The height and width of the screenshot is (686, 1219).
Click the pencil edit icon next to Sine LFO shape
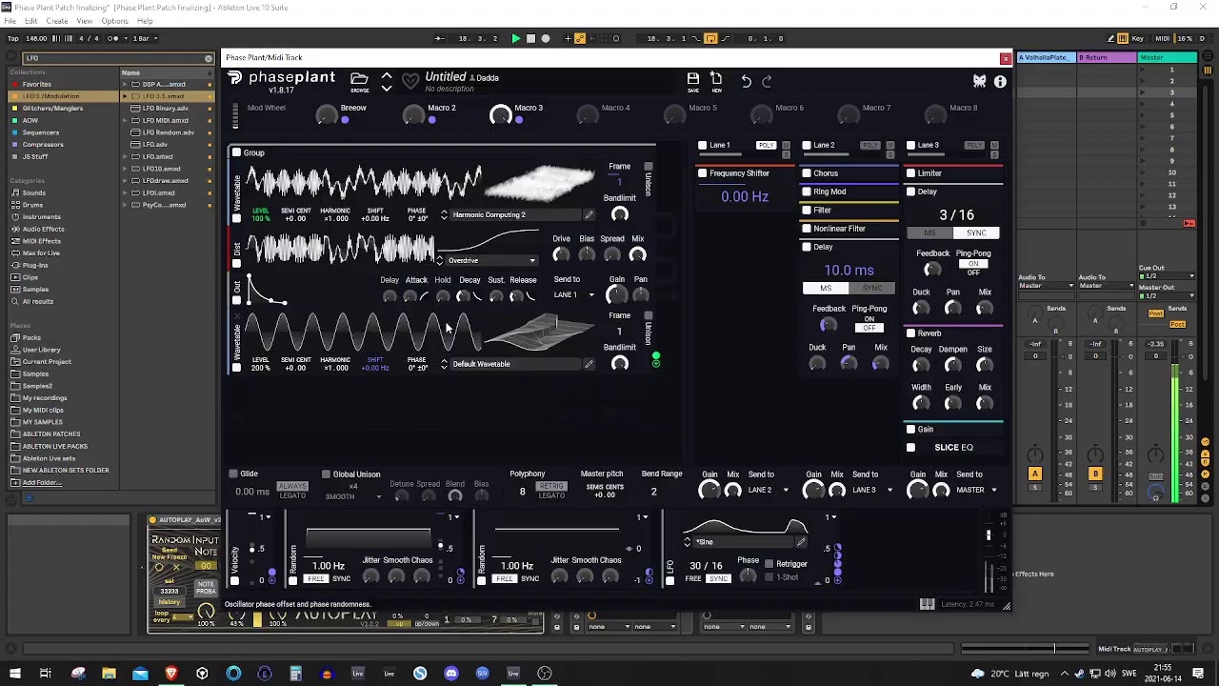pos(801,542)
